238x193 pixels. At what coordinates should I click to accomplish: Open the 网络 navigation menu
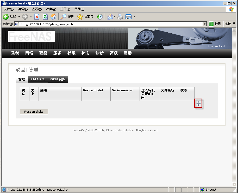(29, 53)
